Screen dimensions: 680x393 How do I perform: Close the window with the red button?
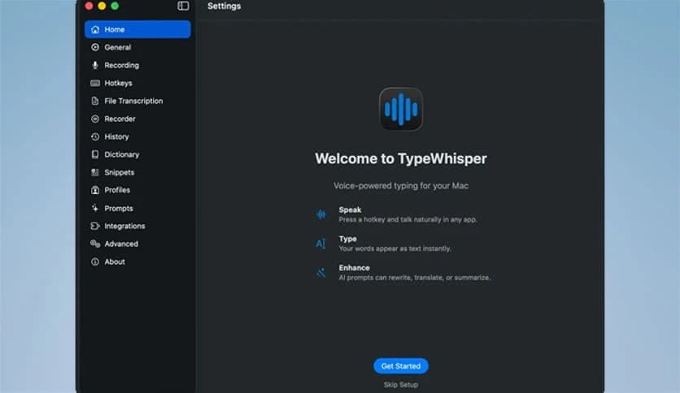point(89,6)
